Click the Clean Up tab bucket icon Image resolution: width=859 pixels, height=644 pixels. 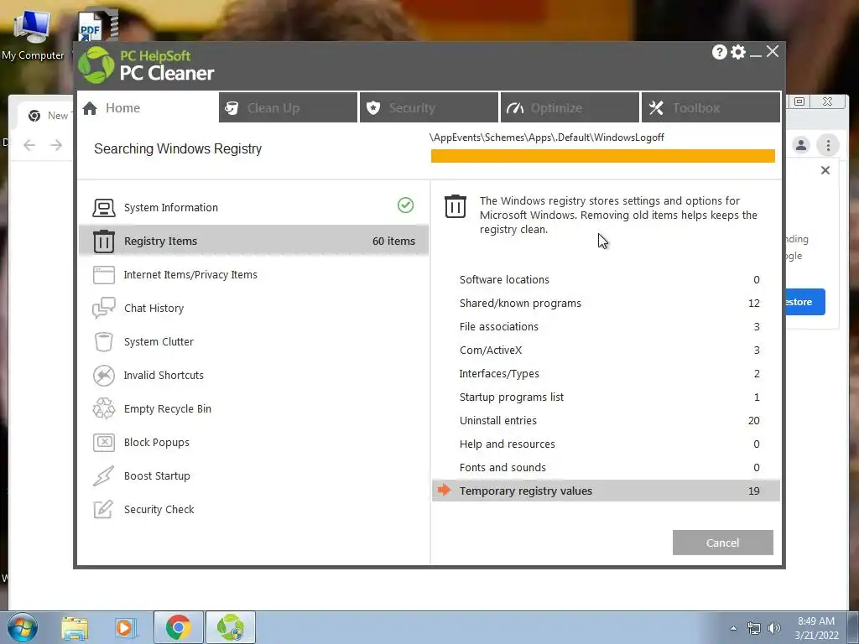click(x=232, y=108)
